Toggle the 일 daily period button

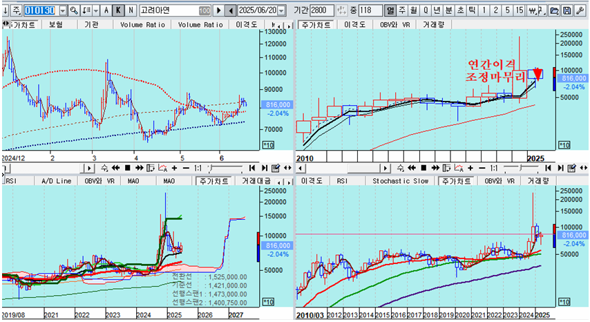click(x=390, y=11)
